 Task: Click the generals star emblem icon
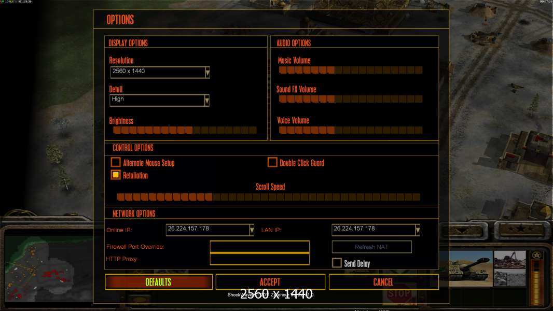[x=536, y=256]
